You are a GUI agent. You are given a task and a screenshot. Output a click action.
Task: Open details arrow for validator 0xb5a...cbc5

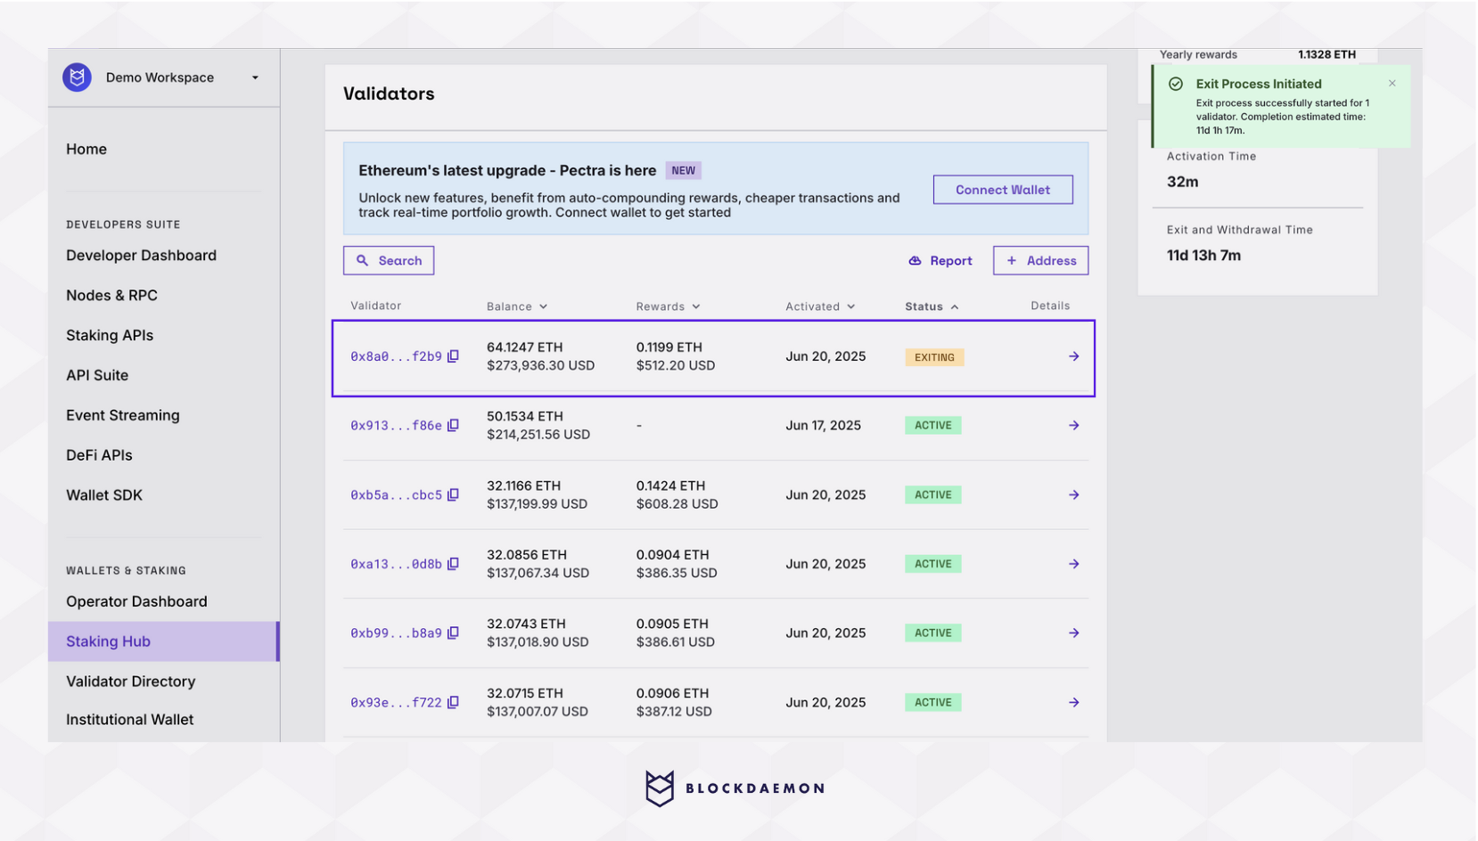tap(1074, 494)
